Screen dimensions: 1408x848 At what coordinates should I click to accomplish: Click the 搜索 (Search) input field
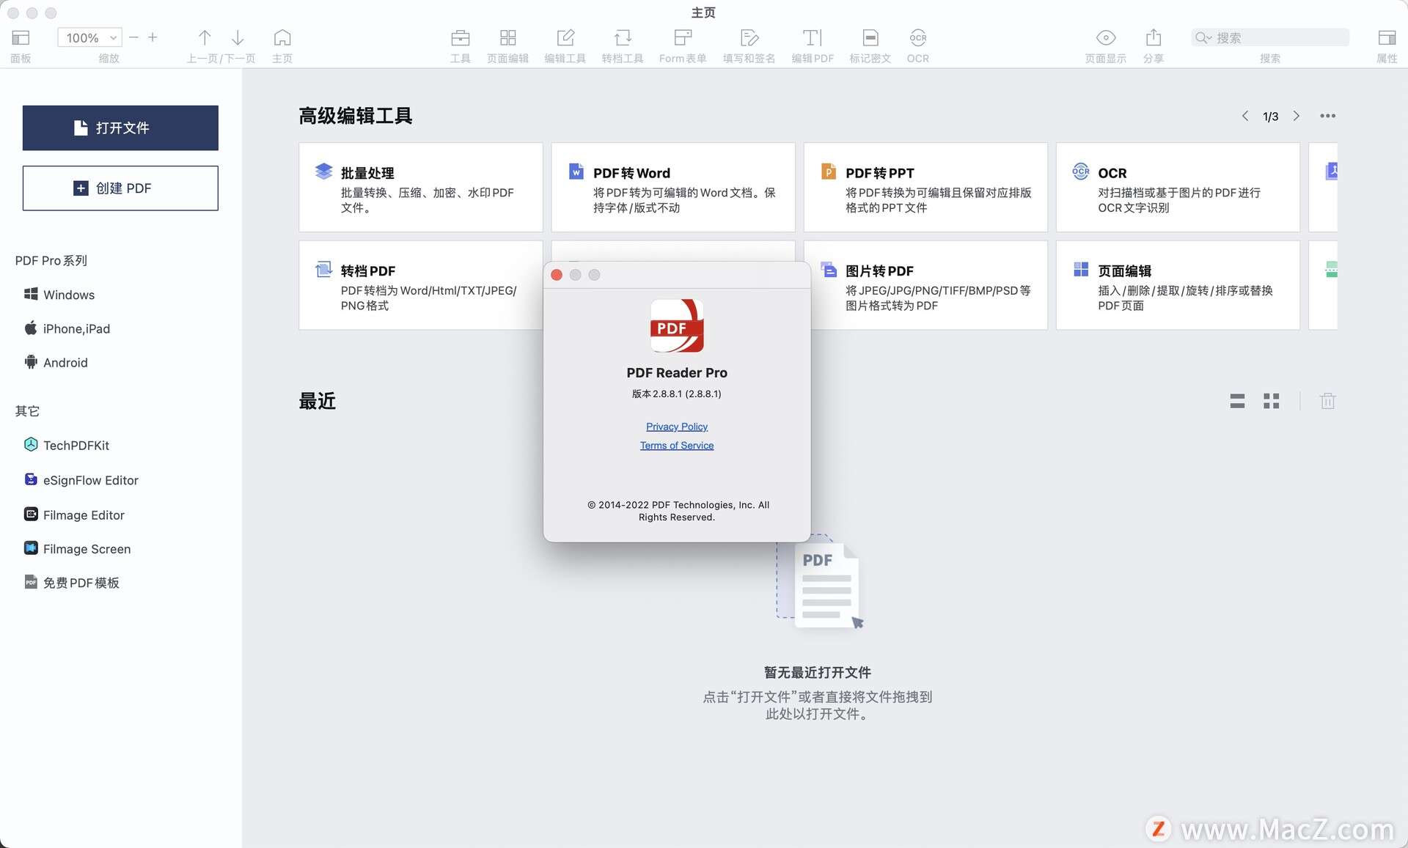tap(1270, 36)
